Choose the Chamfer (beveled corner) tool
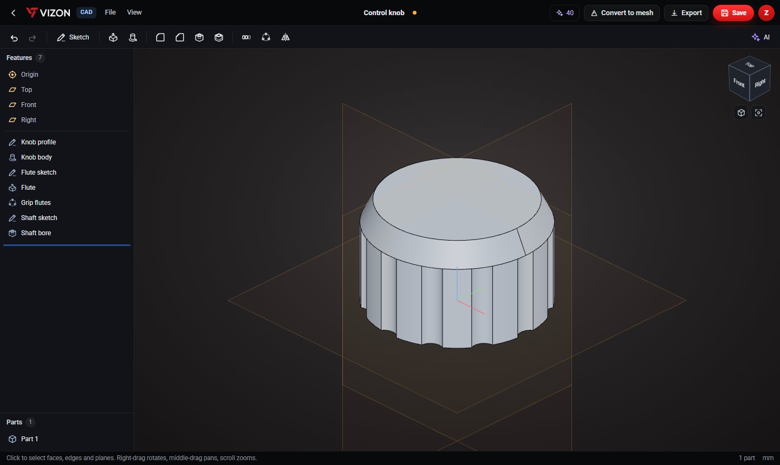This screenshot has height=465, width=780. click(180, 37)
